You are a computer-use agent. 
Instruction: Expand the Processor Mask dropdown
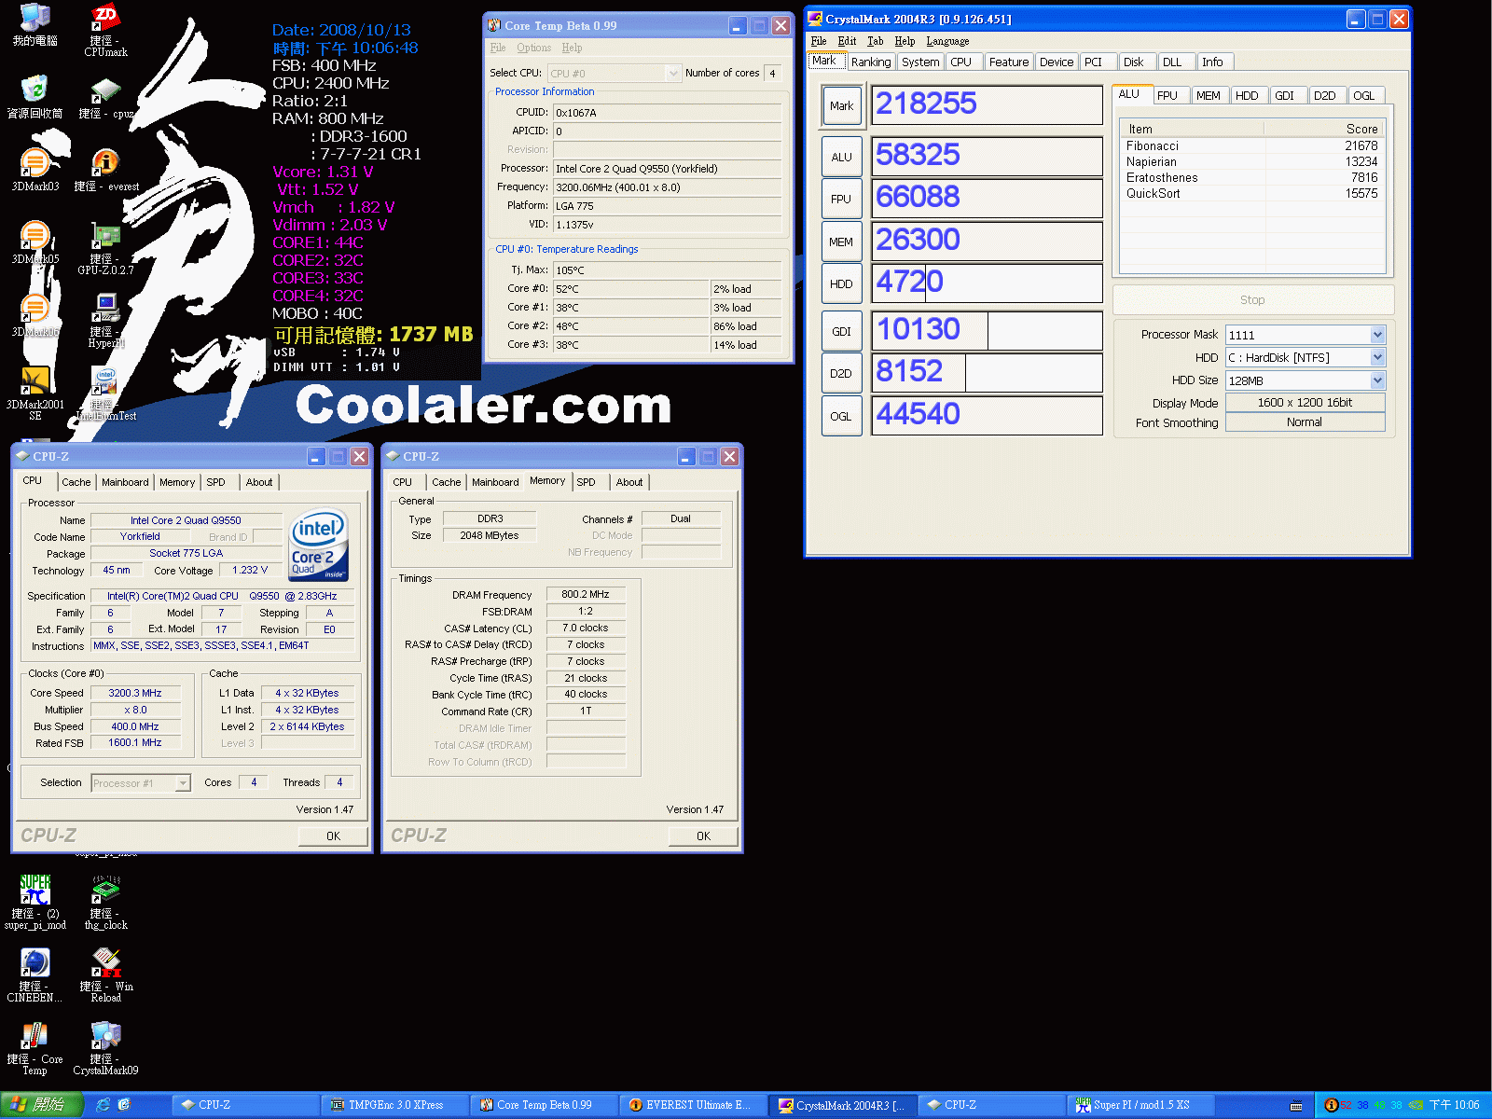point(1377,335)
